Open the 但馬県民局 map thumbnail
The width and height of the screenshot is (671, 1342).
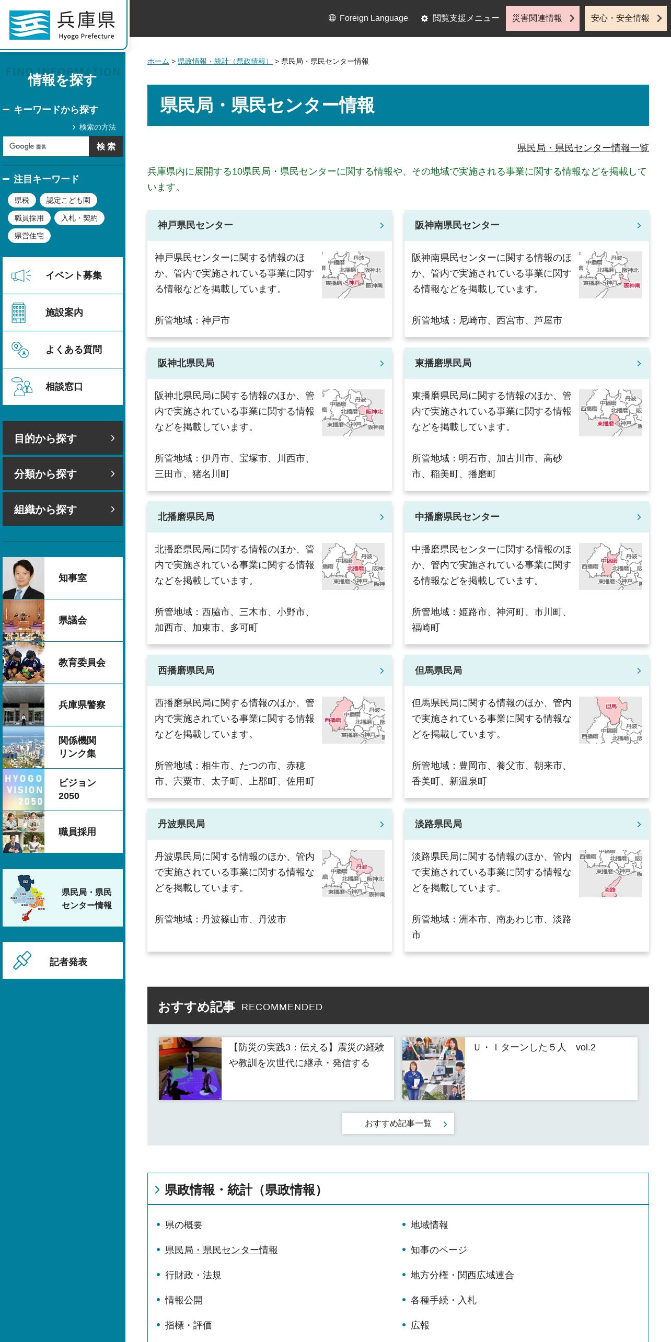610,720
